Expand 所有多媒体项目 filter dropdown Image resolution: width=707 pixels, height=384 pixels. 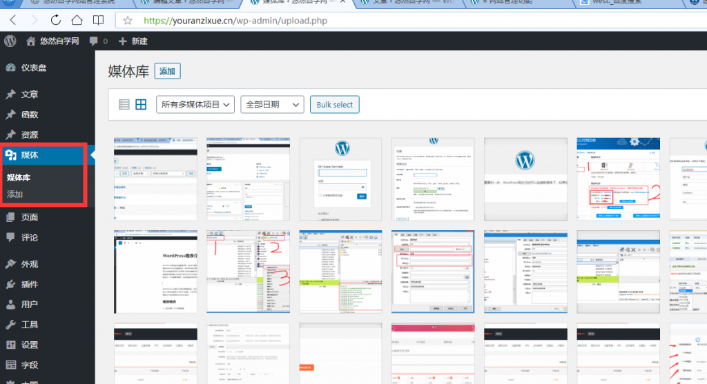195,104
